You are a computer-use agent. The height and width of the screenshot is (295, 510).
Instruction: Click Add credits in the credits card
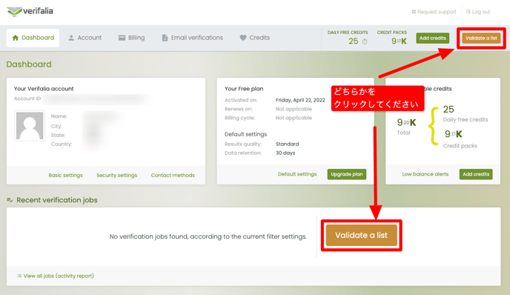[476, 174]
